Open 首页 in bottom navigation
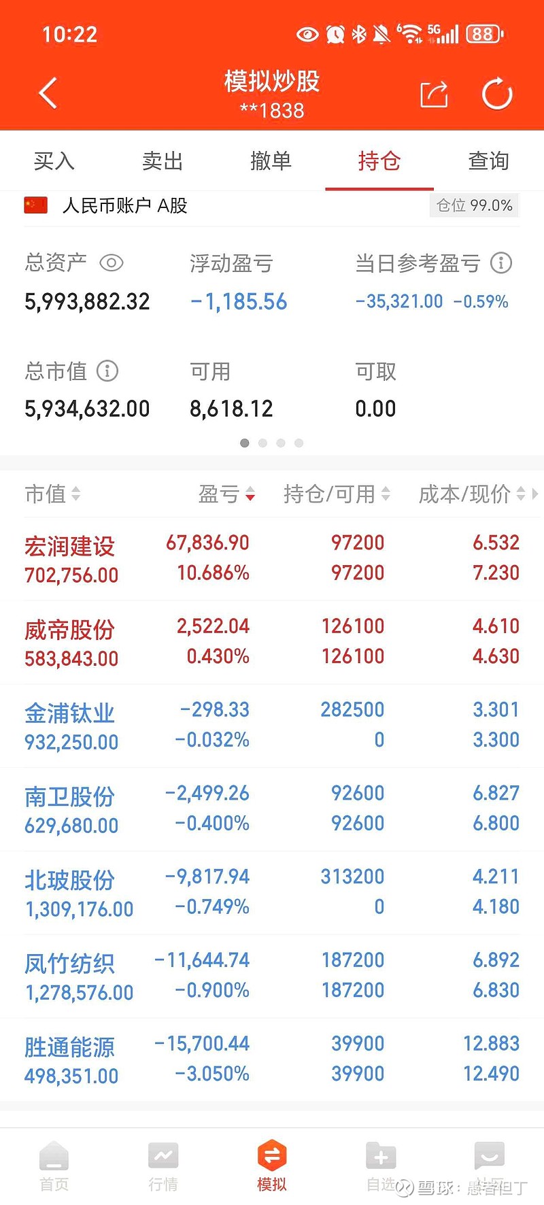The width and height of the screenshot is (544, 1205). tap(54, 1166)
